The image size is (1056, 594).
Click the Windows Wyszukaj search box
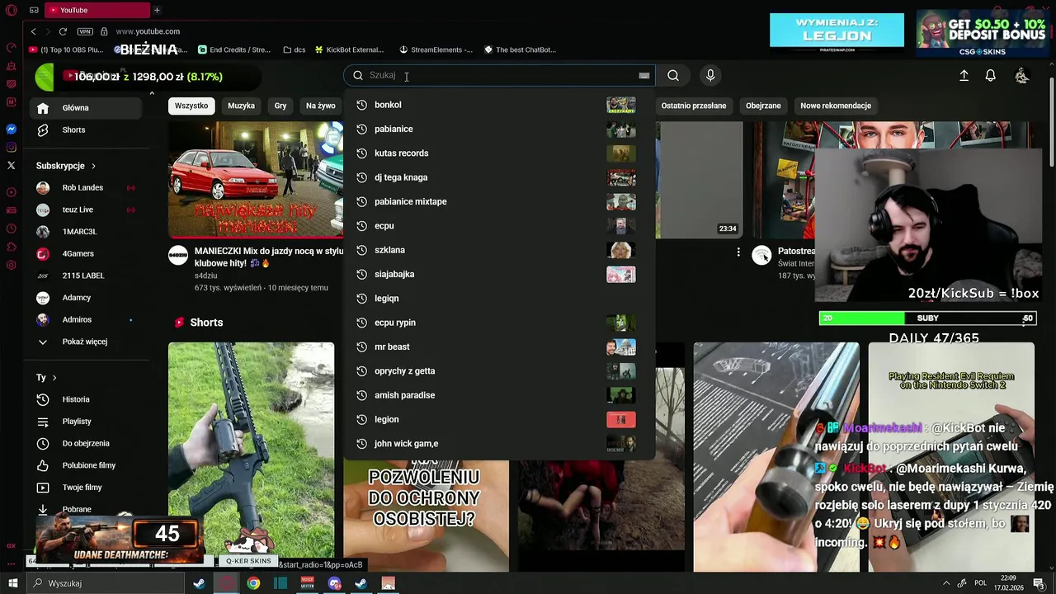point(106,583)
